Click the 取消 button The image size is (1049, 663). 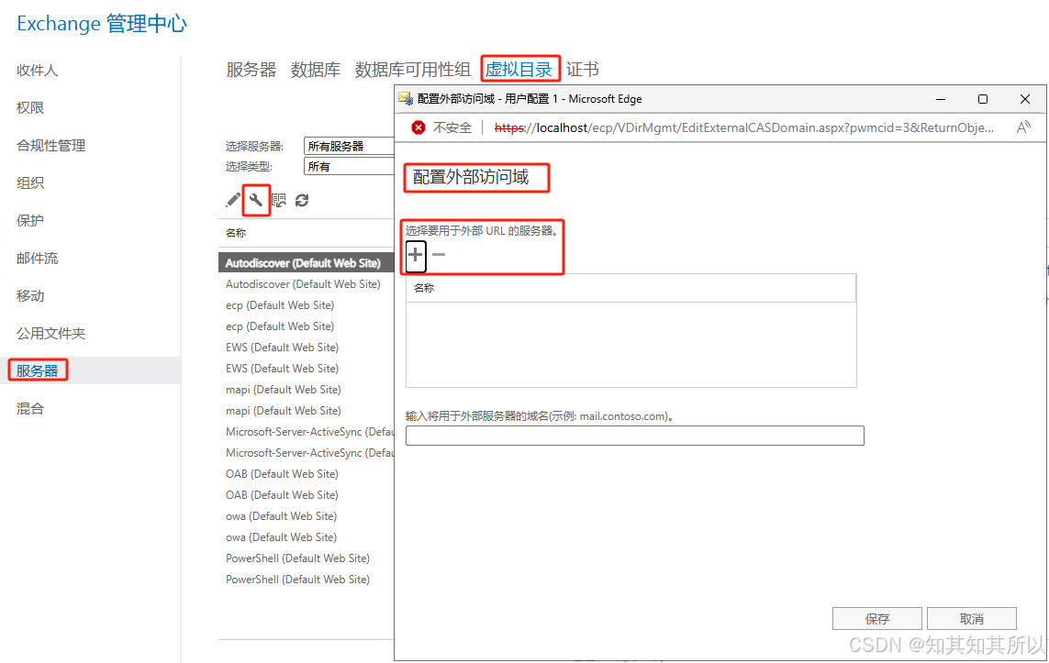coord(971,619)
